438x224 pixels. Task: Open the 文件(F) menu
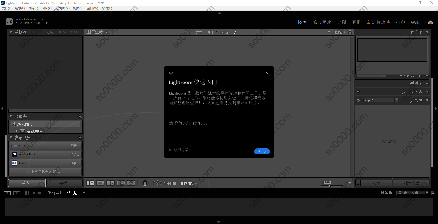[x=7, y=8]
